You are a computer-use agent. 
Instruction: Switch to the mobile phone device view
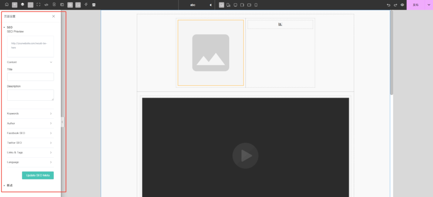[256, 5]
